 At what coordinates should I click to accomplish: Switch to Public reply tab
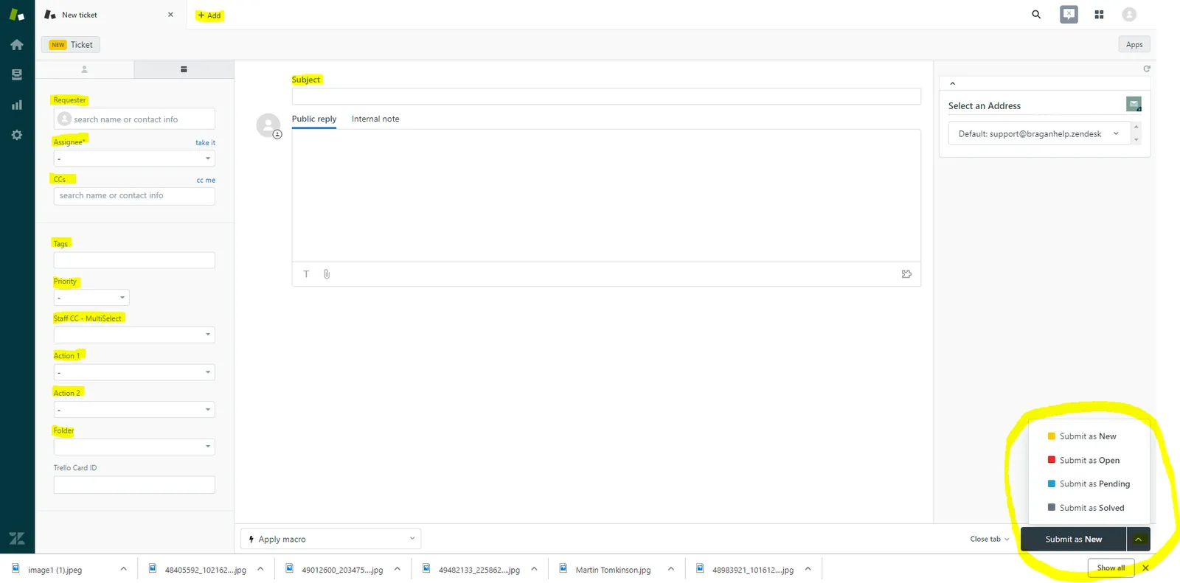[x=314, y=119]
